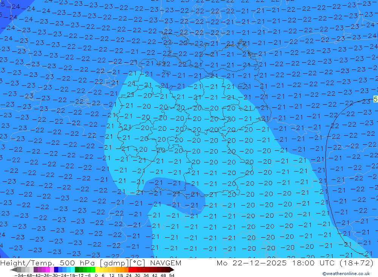Image resolution: width=378 pixels, height=277 pixels.
Task: Pick the dark blue swatch above -30 in legend
Action: point(56,270)
